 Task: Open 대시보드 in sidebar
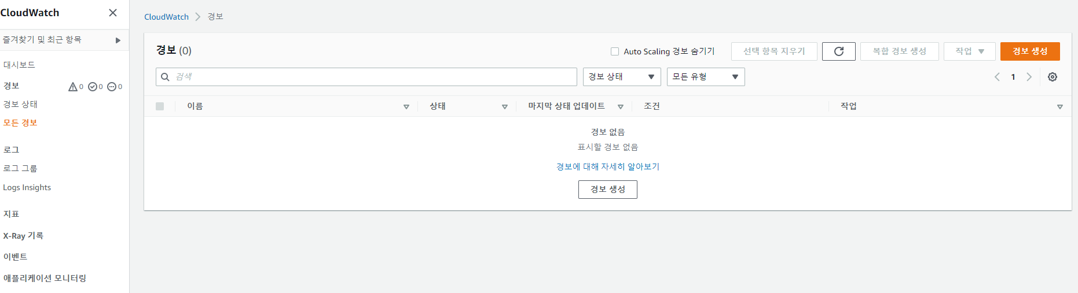(19, 65)
